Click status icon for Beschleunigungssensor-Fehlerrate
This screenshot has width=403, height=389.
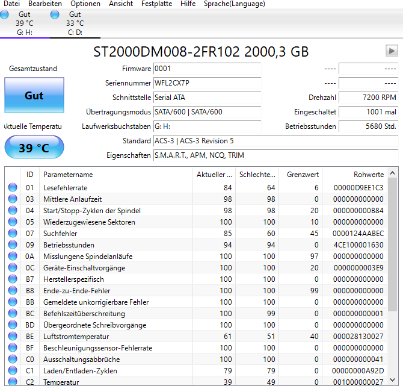13,348
